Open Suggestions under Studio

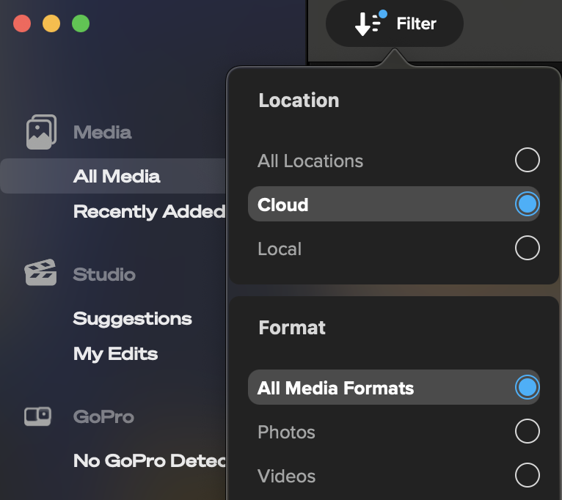[x=133, y=319]
